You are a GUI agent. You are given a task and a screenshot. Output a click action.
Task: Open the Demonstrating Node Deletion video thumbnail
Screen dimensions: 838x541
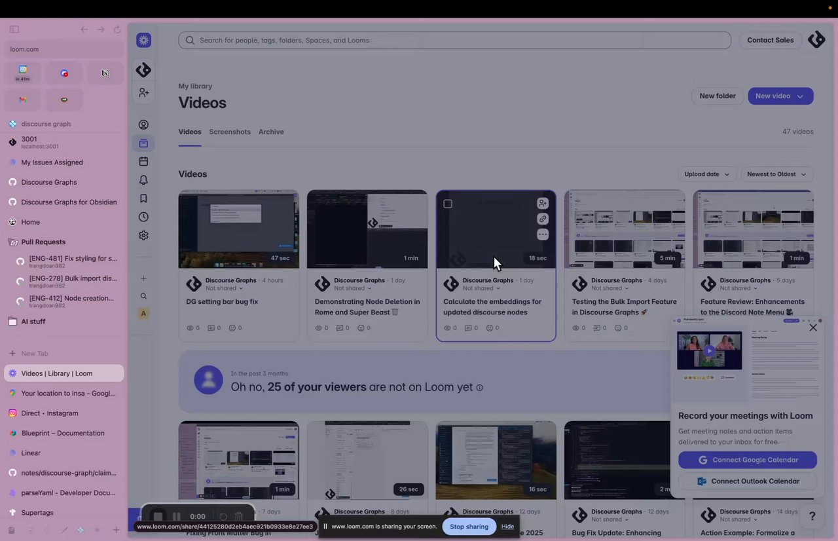tap(367, 229)
